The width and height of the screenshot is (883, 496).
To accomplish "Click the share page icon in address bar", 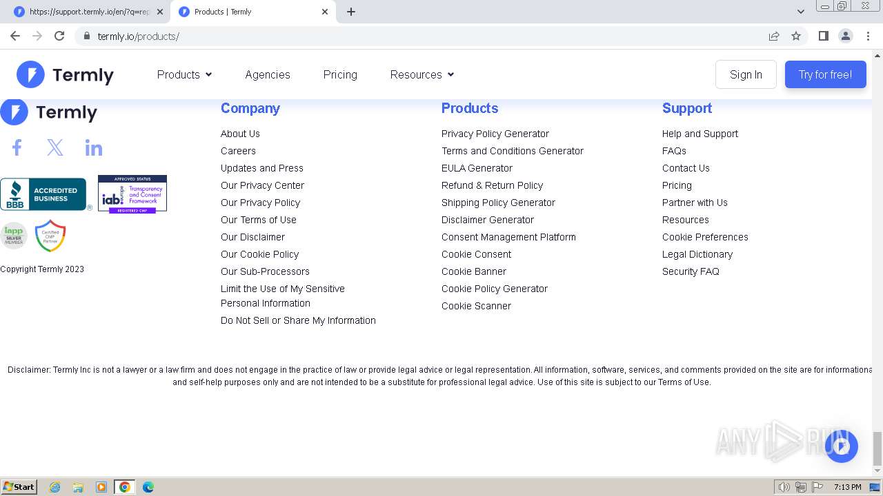I will tap(774, 36).
